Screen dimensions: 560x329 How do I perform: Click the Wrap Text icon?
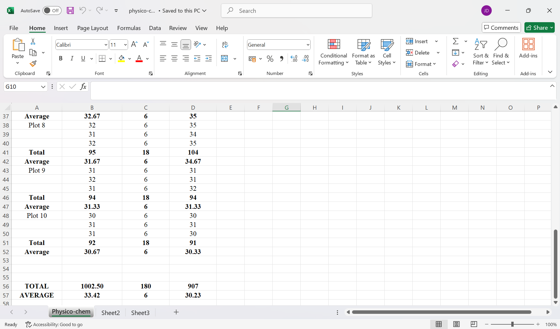click(225, 45)
